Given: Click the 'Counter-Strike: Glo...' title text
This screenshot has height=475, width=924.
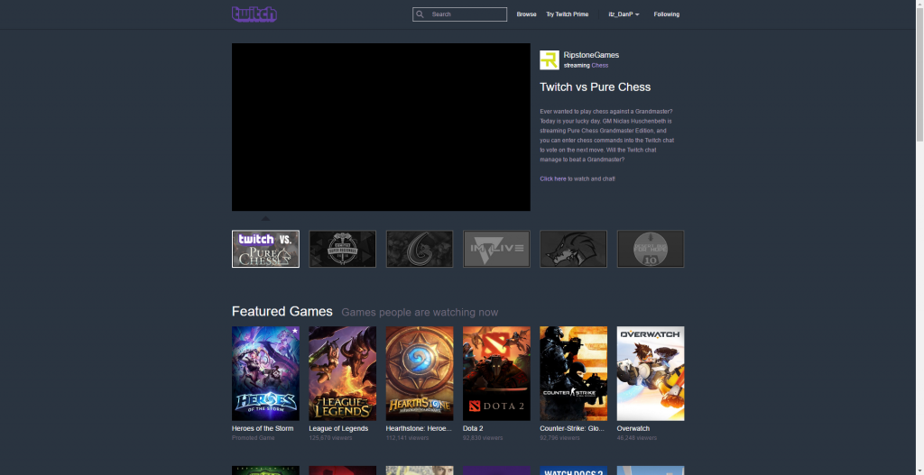Looking at the screenshot, I should [572, 428].
